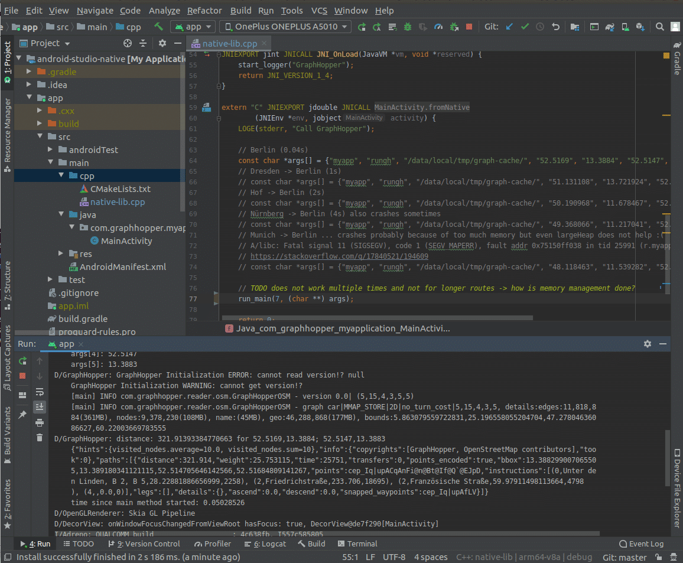The image size is (683, 563).
Task: Clear Run console with trash icon
Action: coord(40,438)
